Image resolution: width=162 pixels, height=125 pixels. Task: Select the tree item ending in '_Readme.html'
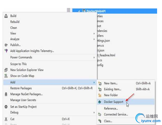pos(106,55)
